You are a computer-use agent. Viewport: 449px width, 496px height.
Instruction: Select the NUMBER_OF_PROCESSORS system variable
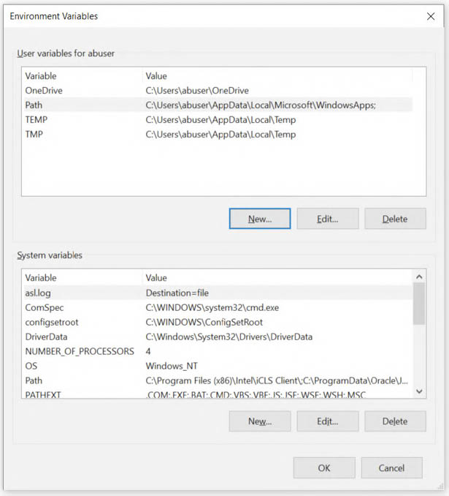click(x=79, y=351)
